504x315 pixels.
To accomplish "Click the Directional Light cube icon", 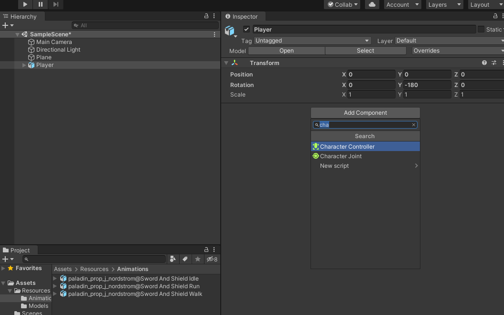I will point(31,50).
